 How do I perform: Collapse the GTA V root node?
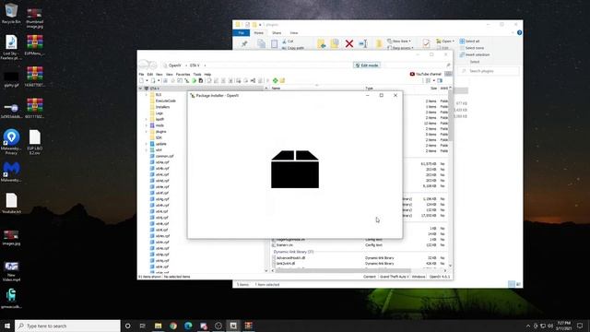tap(140, 89)
